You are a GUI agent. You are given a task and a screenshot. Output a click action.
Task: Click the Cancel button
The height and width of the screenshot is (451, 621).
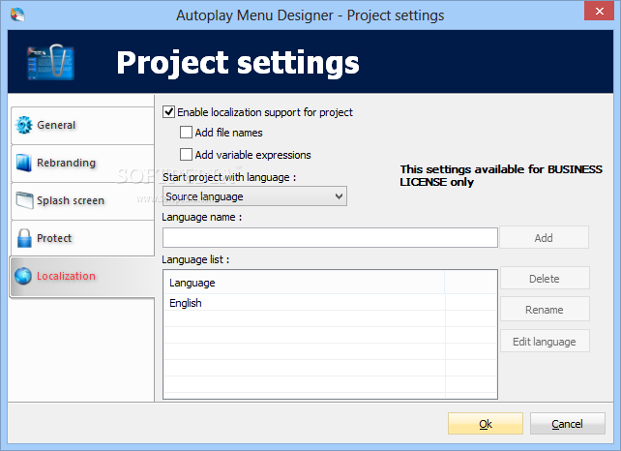coord(567,424)
